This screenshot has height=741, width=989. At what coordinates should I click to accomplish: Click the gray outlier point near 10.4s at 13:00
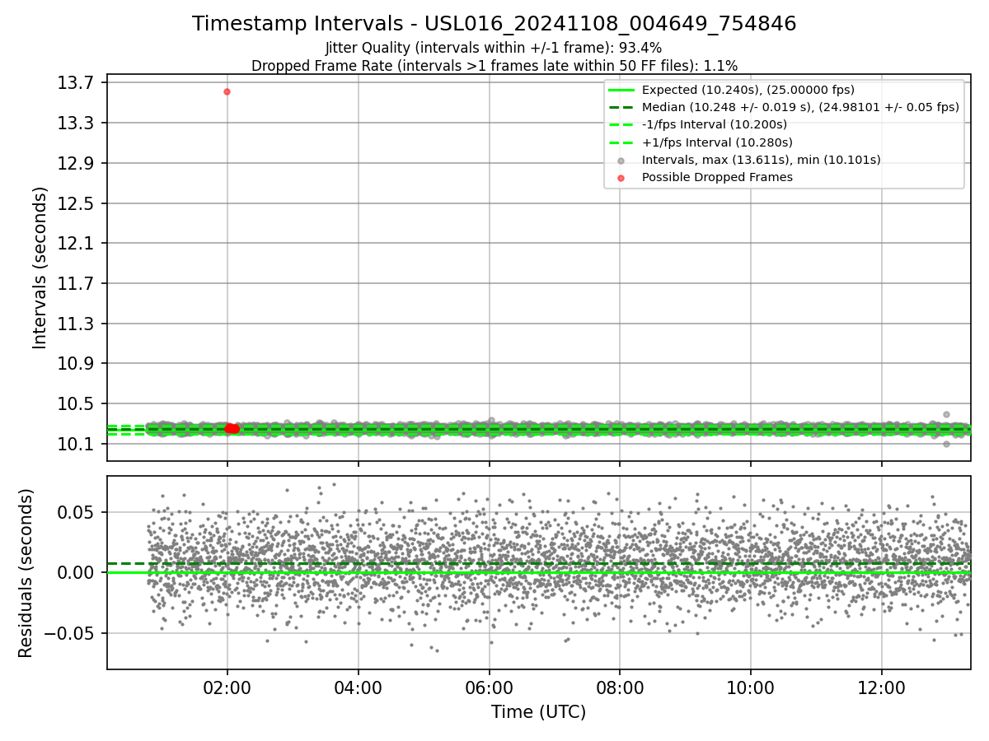[946, 414]
